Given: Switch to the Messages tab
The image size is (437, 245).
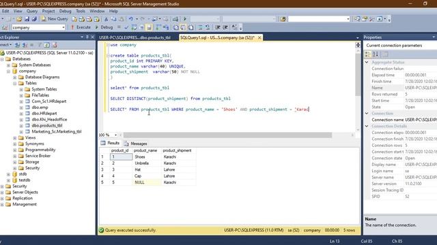Looking at the screenshot, I should (x=135, y=144).
